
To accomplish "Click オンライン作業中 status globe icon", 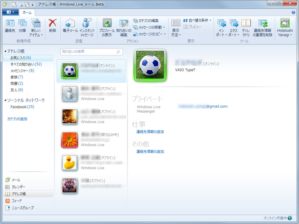I will coord(290,218).
